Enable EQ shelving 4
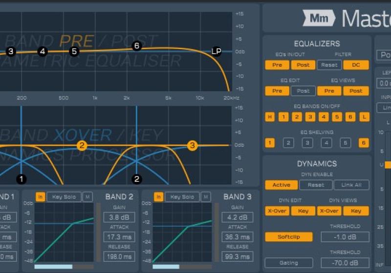 click(326, 143)
